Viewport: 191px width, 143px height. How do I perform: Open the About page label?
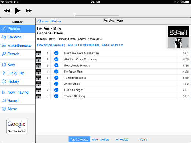[12, 109]
